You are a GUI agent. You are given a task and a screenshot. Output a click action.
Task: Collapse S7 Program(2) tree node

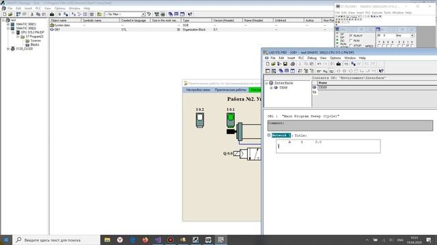pos(18,36)
